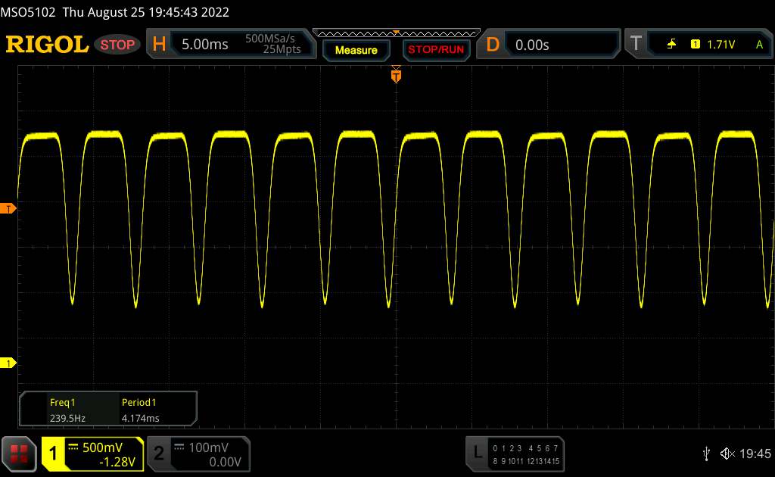This screenshot has height=477, width=775.
Task: Select the 4.174ms period value
Action: 140,418
